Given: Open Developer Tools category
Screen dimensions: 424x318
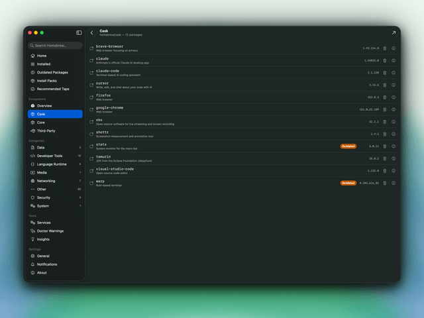Looking at the screenshot, I should click(55, 156).
